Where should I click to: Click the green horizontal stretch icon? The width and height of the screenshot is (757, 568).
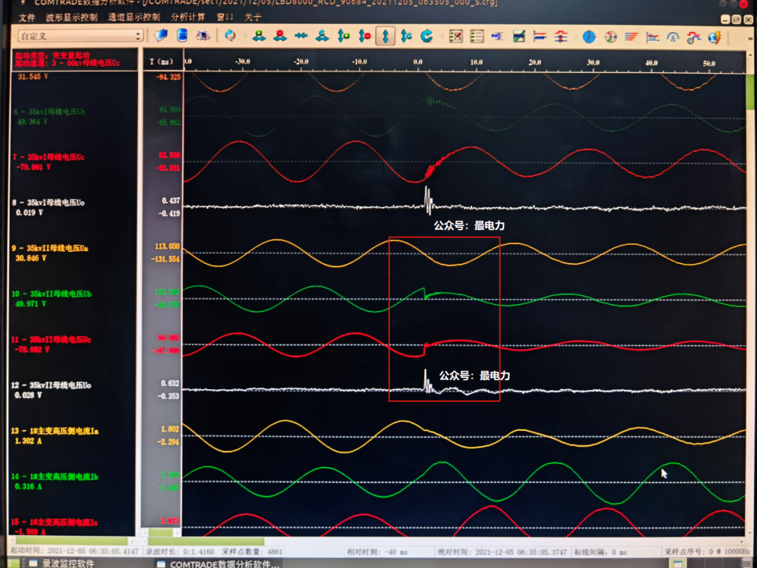(259, 36)
